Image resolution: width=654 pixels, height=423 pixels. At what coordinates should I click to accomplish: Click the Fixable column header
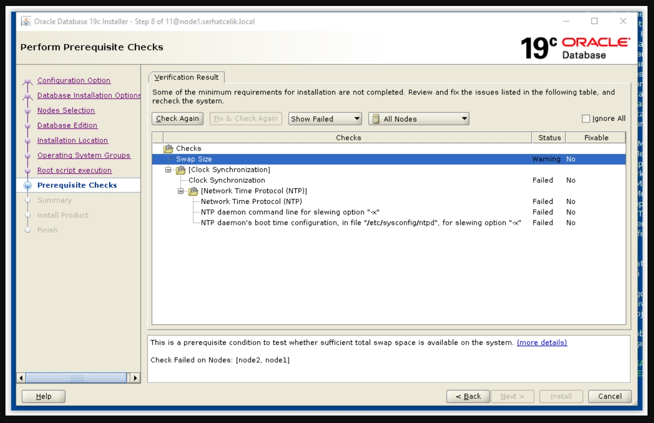[596, 138]
